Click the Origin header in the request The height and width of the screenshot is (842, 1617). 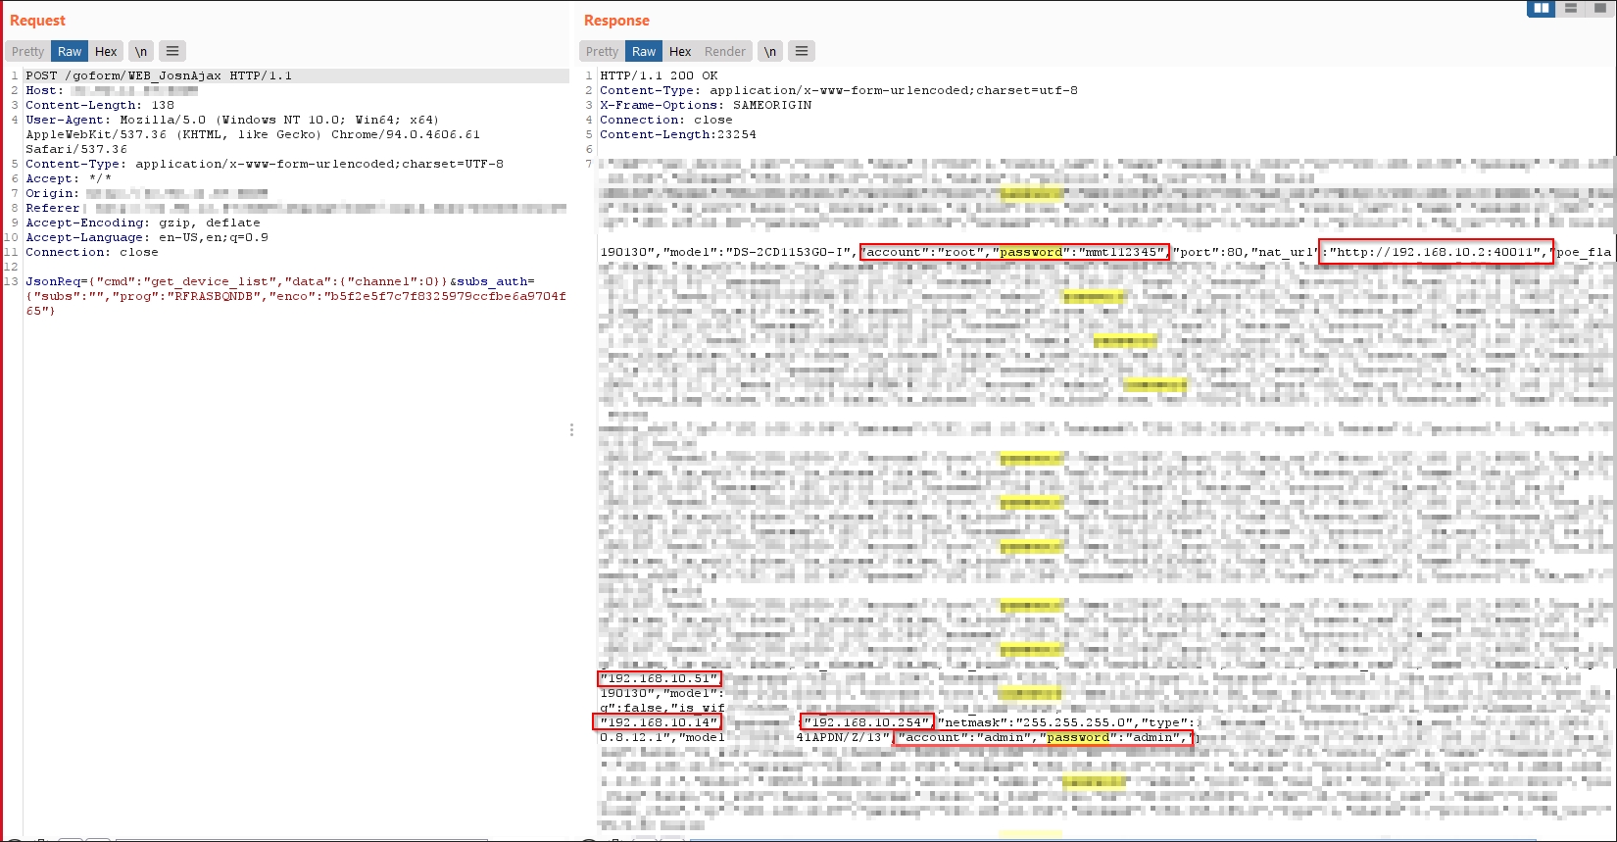pos(147,193)
